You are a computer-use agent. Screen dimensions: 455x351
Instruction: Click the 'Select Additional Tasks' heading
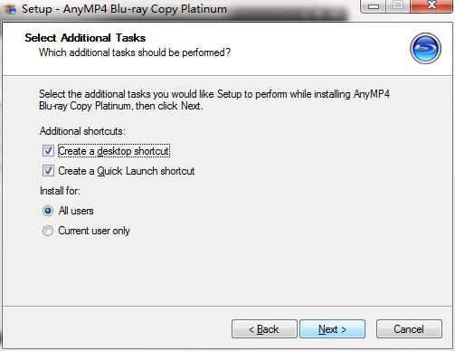85,38
